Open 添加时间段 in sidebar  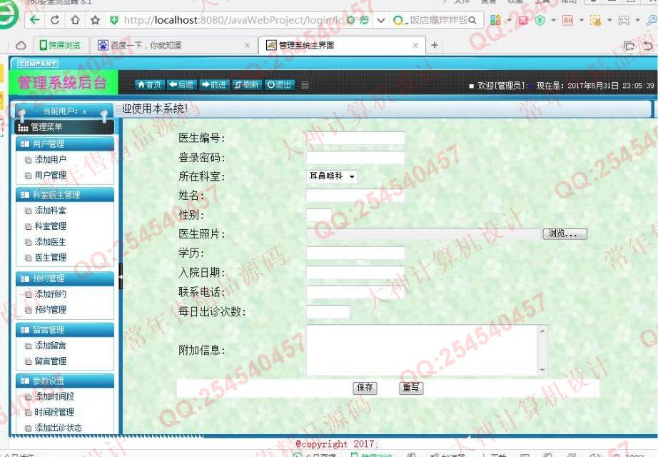tap(54, 396)
